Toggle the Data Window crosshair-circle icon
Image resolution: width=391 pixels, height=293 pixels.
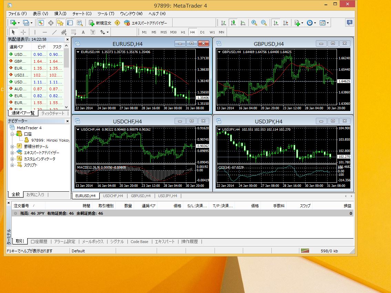pos(51,23)
